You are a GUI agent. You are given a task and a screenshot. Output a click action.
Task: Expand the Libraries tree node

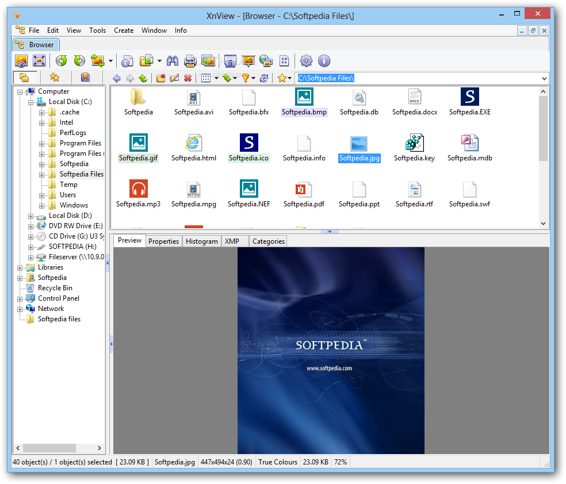click(x=20, y=267)
